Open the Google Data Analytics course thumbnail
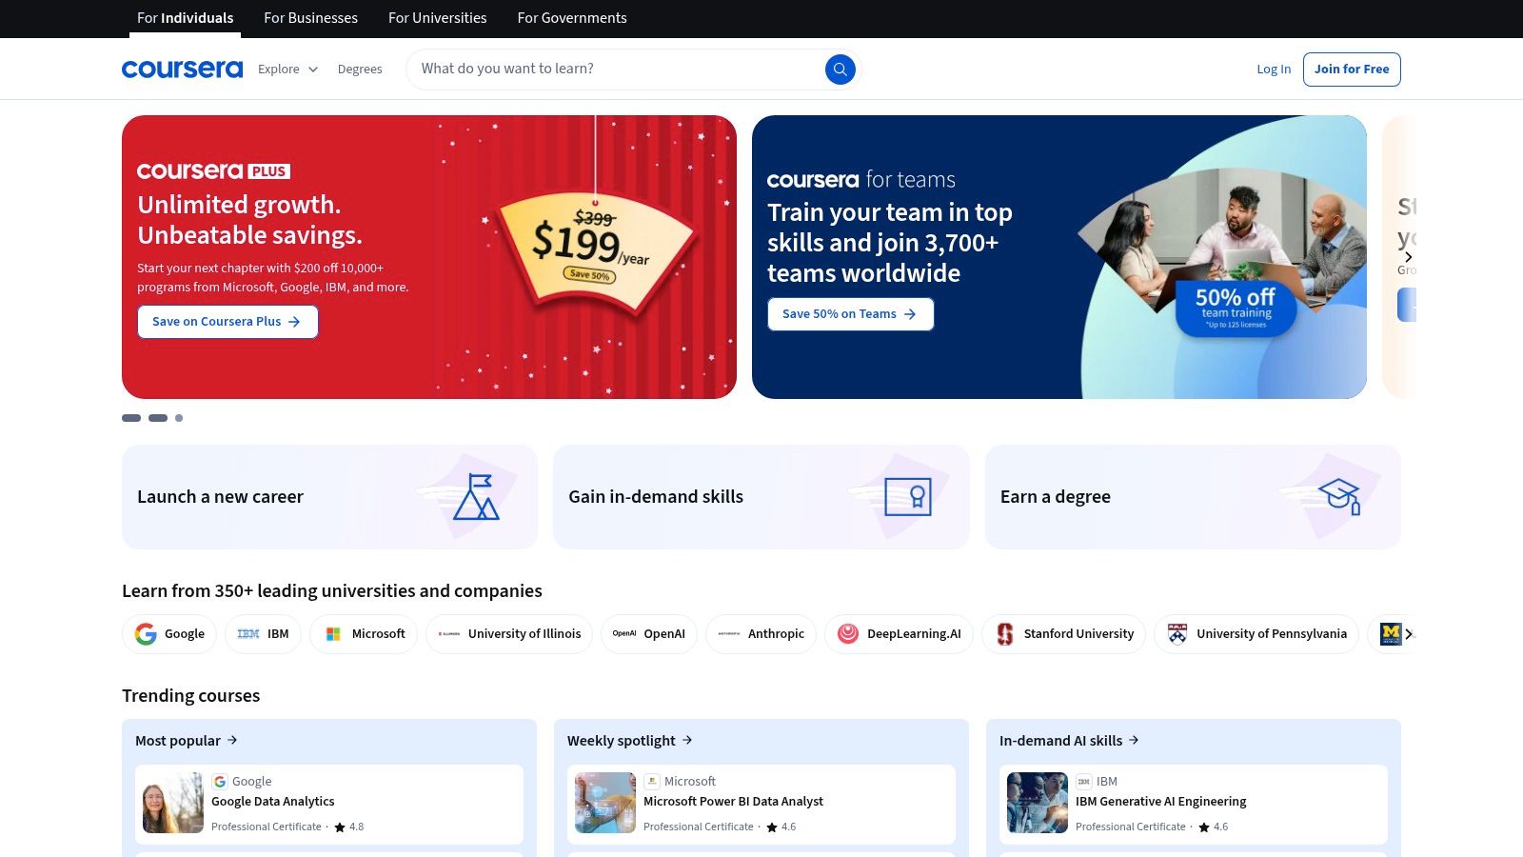 (171, 803)
